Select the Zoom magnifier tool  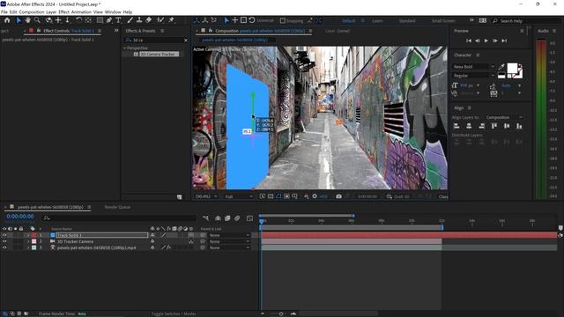pyautogui.click(x=37, y=20)
